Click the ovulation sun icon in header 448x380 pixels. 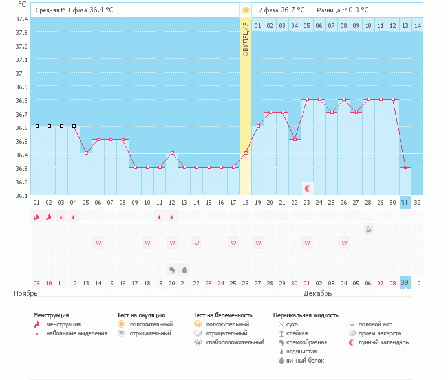(246, 11)
